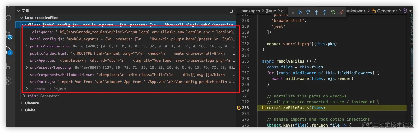Click the packages breadcrumb segment

[x=251, y=11]
